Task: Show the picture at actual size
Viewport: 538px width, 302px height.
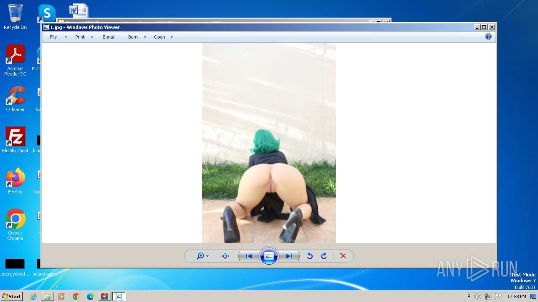Action: point(225,256)
